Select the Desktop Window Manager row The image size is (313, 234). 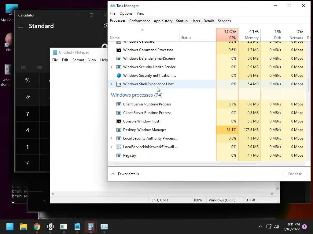tap(207, 130)
